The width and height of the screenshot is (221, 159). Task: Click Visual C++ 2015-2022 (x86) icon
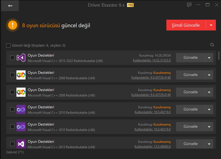[x=21, y=58]
